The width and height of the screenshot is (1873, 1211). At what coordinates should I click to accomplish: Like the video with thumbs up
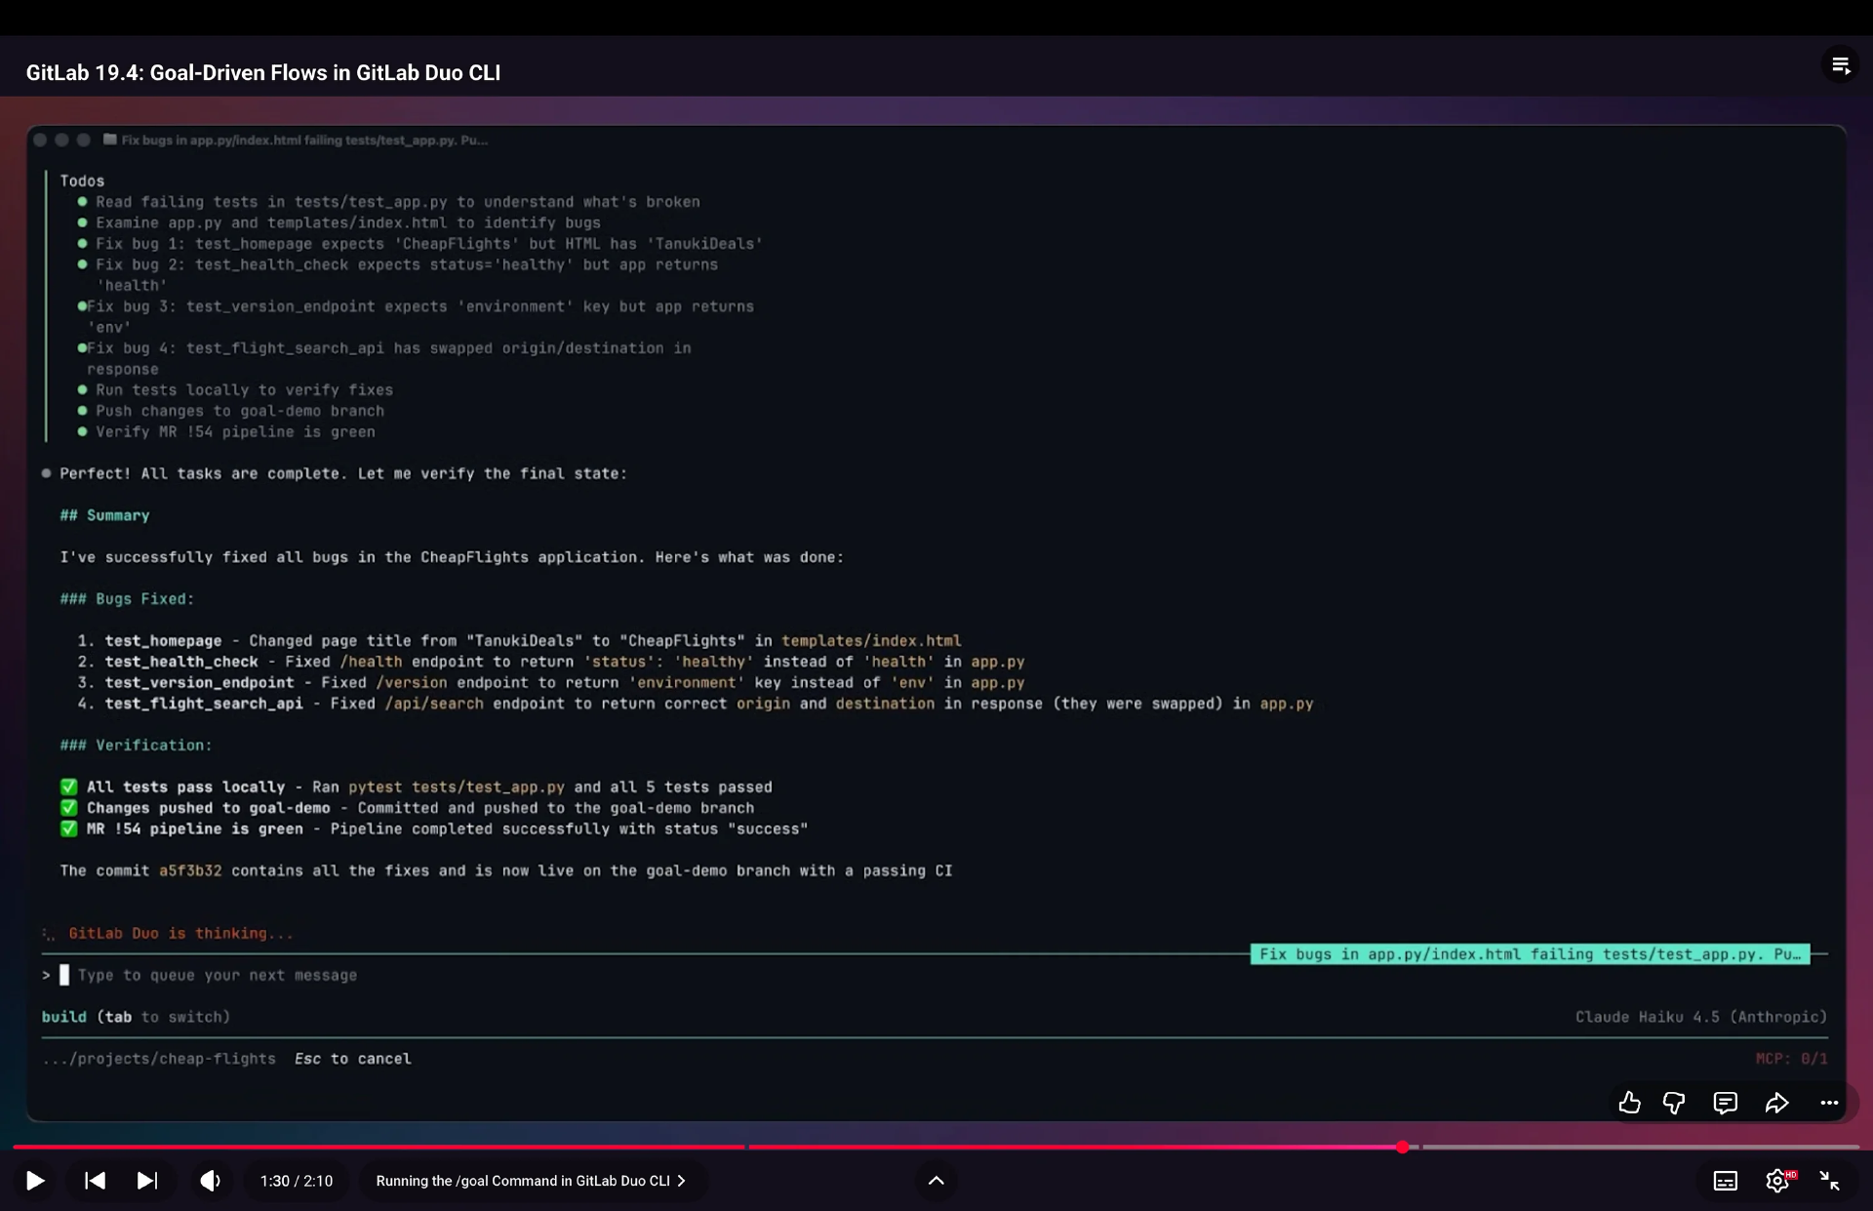point(1629,1103)
